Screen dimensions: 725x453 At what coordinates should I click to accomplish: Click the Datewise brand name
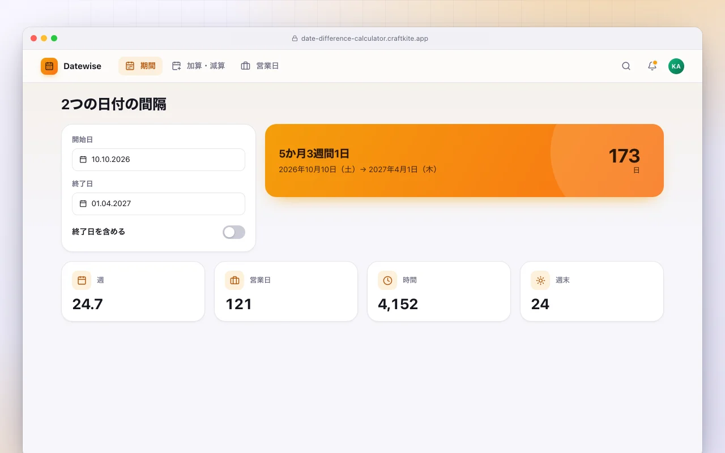point(82,66)
